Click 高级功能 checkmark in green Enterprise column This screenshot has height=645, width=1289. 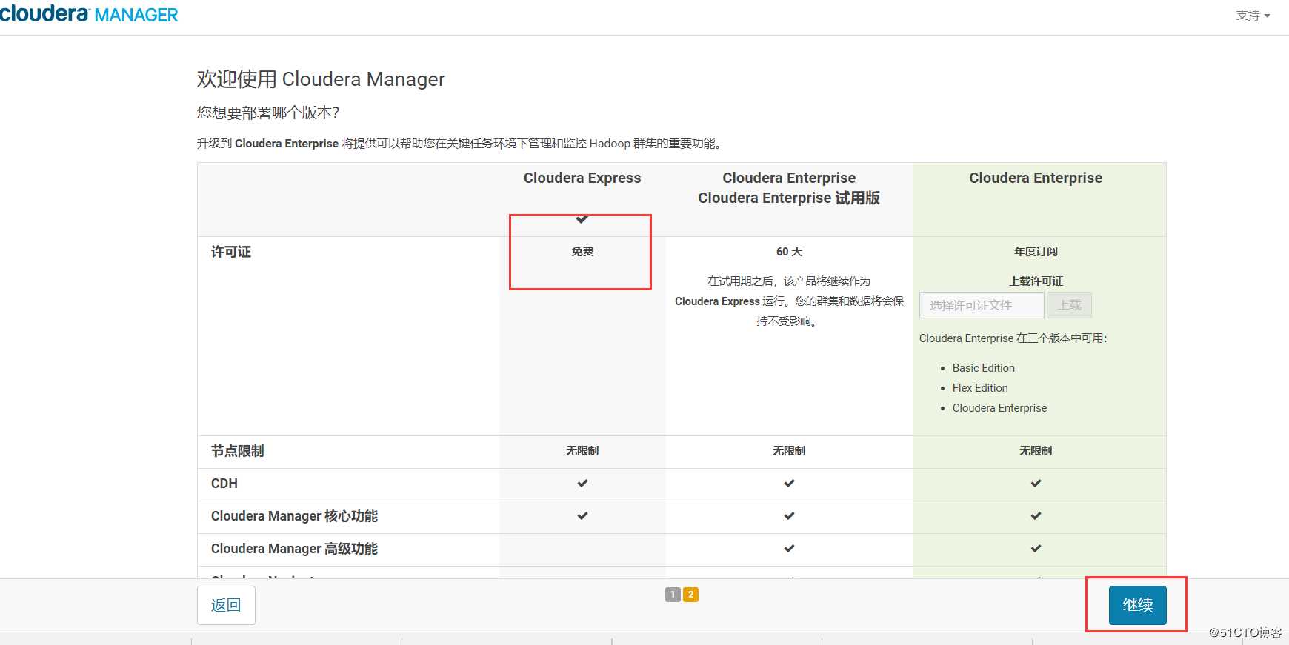[x=1036, y=549]
